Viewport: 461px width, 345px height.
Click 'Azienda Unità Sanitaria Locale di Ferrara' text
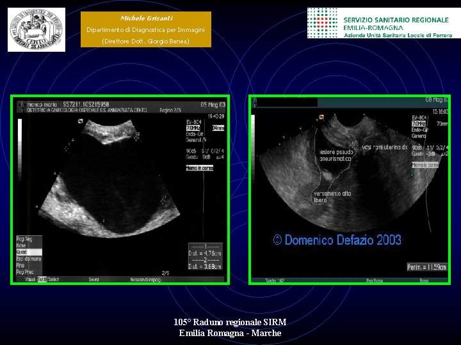click(398, 35)
